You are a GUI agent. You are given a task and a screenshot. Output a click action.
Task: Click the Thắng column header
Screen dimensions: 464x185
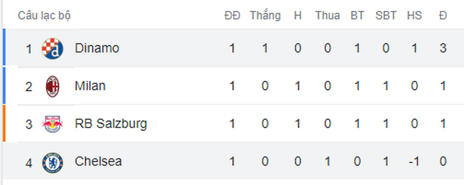point(265,15)
